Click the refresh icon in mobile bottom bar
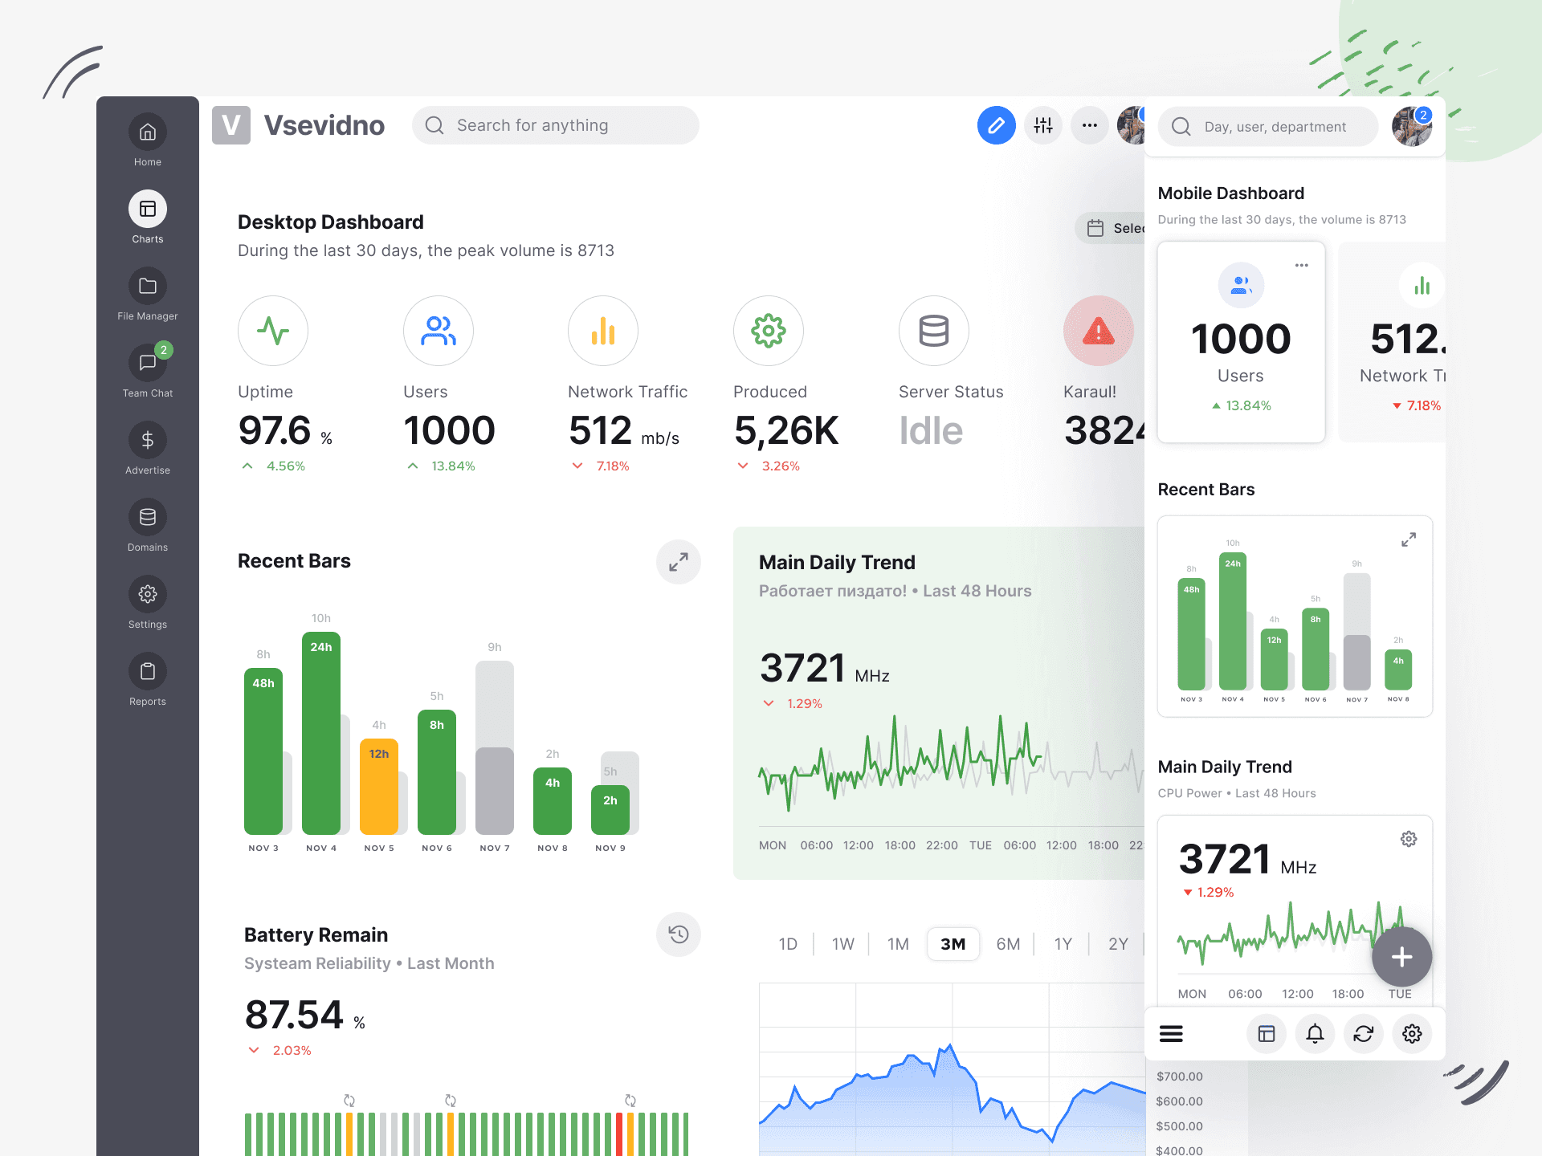Image resolution: width=1542 pixels, height=1156 pixels. click(x=1363, y=1034)
